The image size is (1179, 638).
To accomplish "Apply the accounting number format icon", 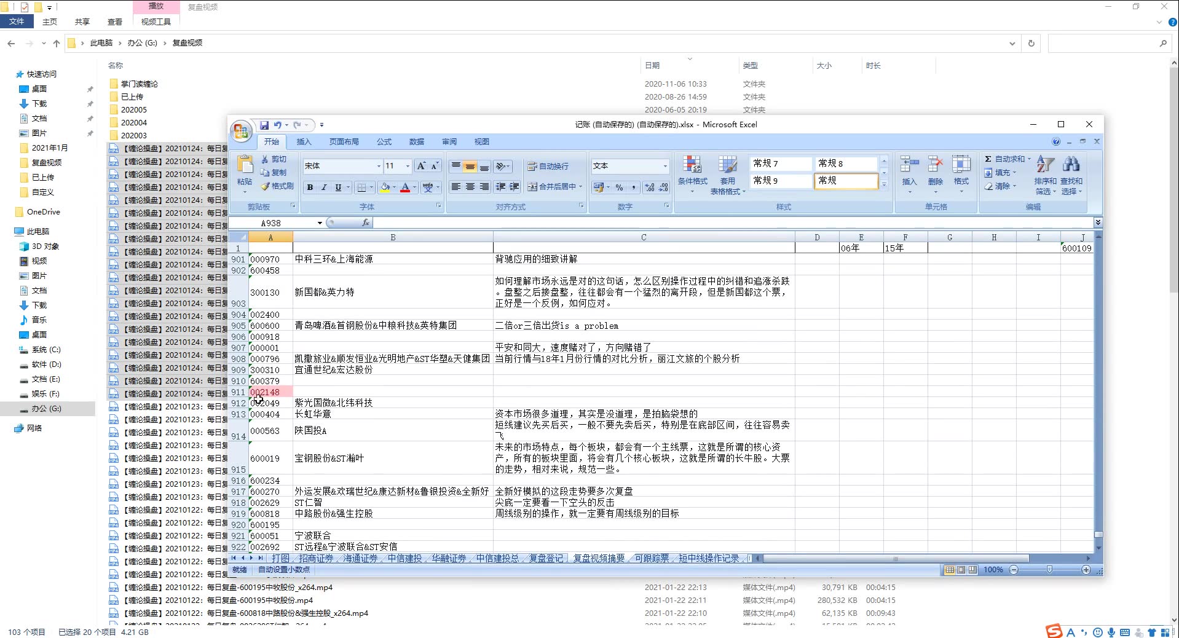I will 598,187.
